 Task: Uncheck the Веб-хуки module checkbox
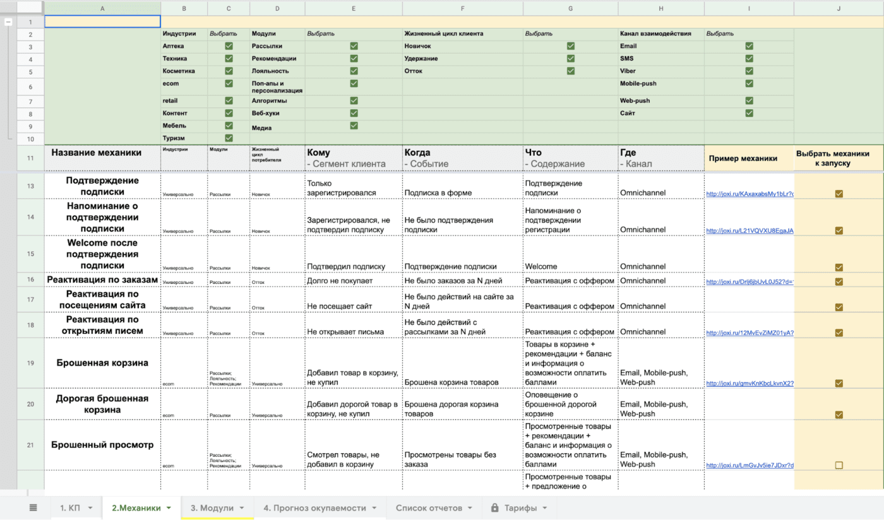[354, 114]
